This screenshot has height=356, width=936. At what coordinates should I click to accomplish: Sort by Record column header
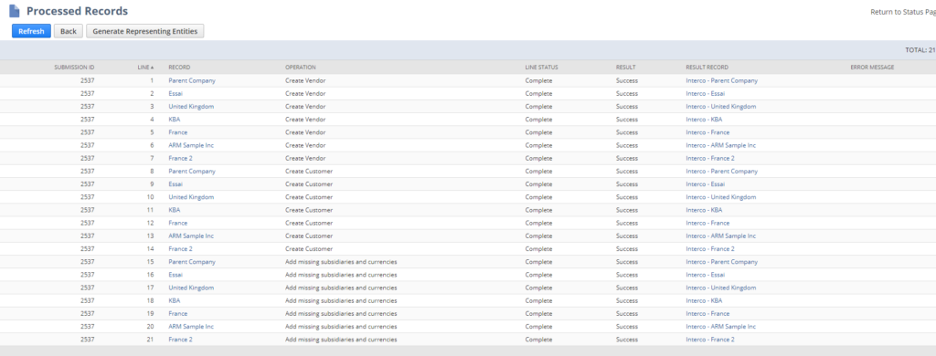(179, 68)
